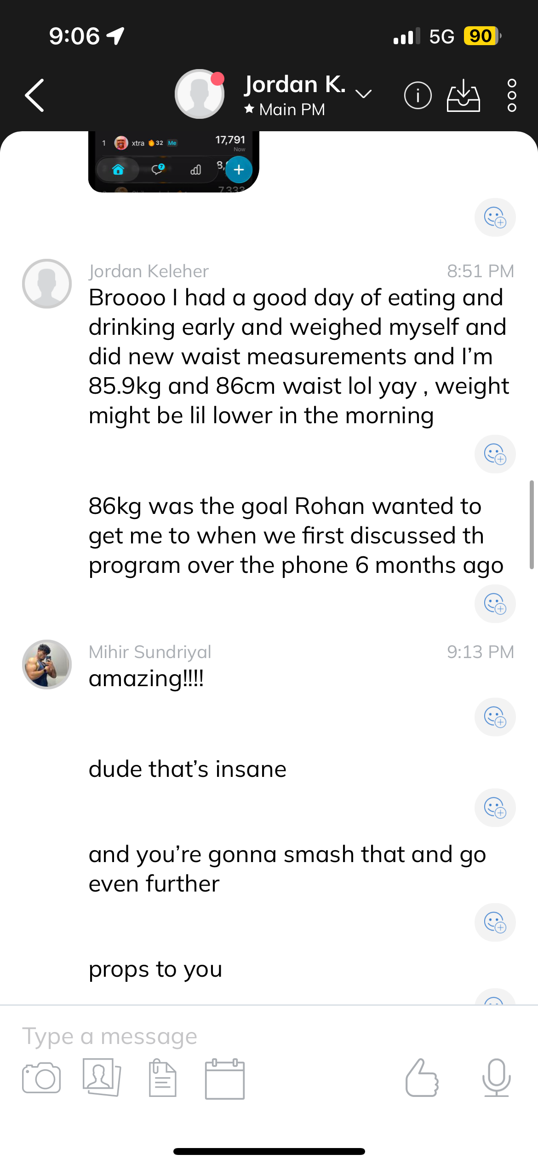Add reaction to the 86kg goal message

coord(495,604)
